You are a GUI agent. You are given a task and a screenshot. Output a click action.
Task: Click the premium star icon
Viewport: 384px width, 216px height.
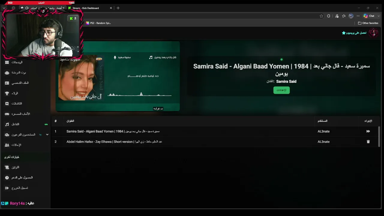tap(344, 33)
